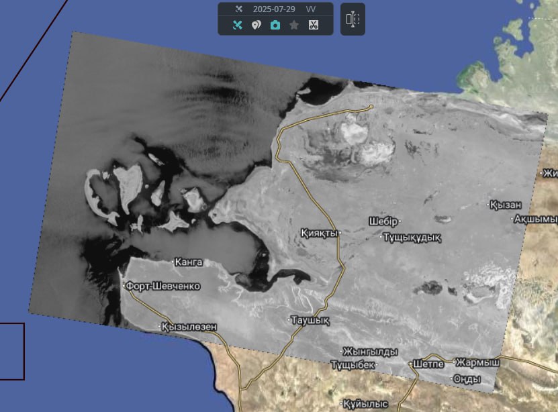Click the Оңды place label
The width and height of the screenshot is (558, 412).
click(467, 379)
